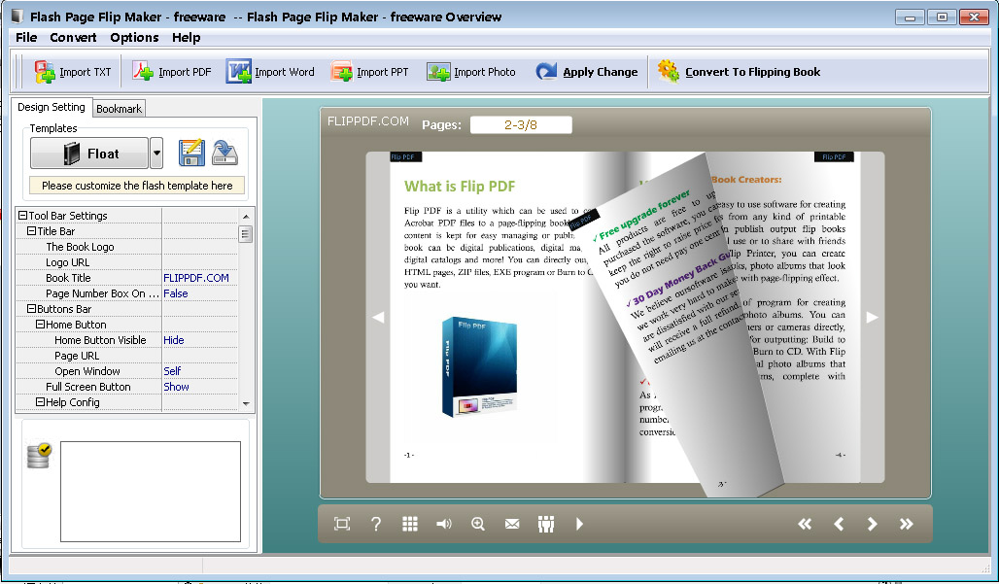Screen dimensions: 999x584
Task: Click the Import Word label
Action: pyautogui.click(x=285, y=72)
